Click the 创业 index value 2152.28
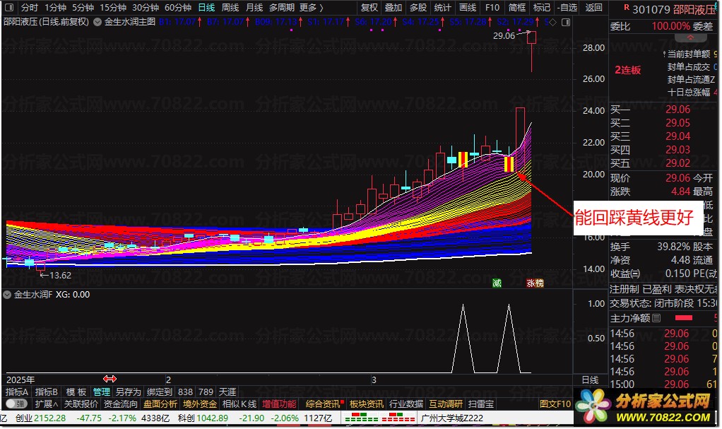 (x=49, y=418)
